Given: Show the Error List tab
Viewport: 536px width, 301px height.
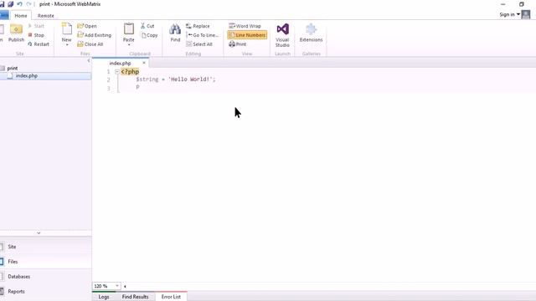Looking at the screenshot, I should [x=171, y=297].
